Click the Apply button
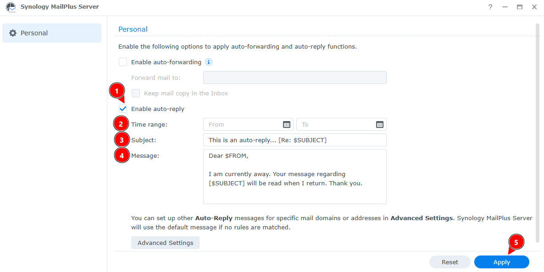The width and height of the screenshot is (544, 272). coord(501,262)
